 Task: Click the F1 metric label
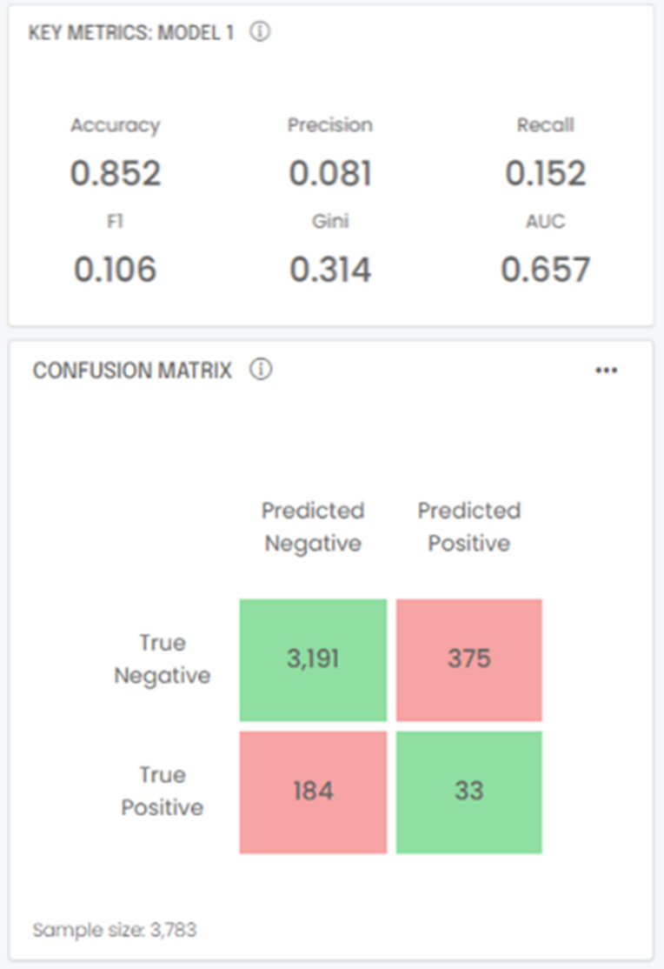click(116, 222)
